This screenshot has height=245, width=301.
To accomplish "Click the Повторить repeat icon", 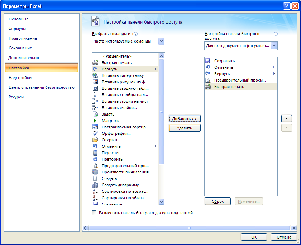I will pos(95,159).
